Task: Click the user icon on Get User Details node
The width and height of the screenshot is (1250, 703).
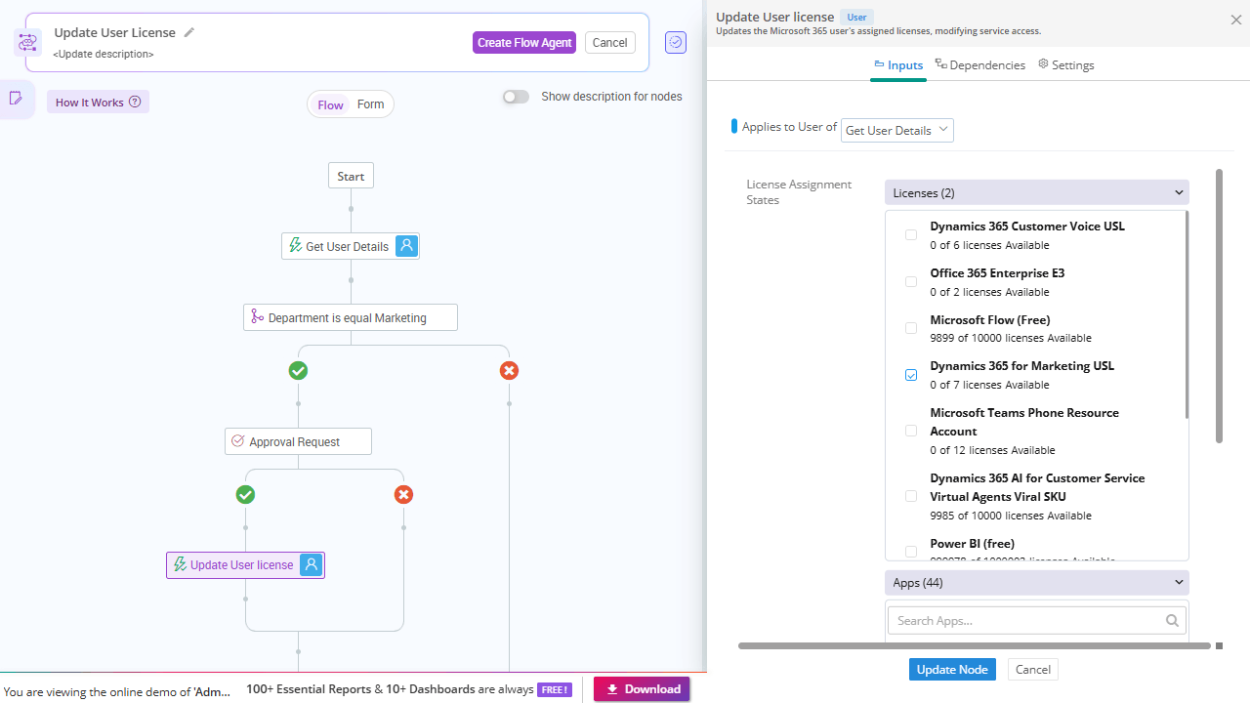Action: (407, 246)
